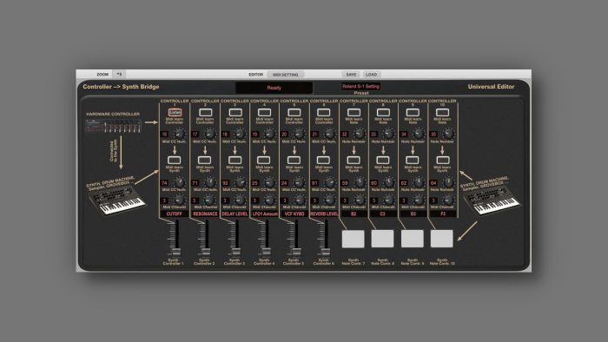
Task: Tap the Synth Note Contr. 7 pad
Action: click(x=353, y=239)
